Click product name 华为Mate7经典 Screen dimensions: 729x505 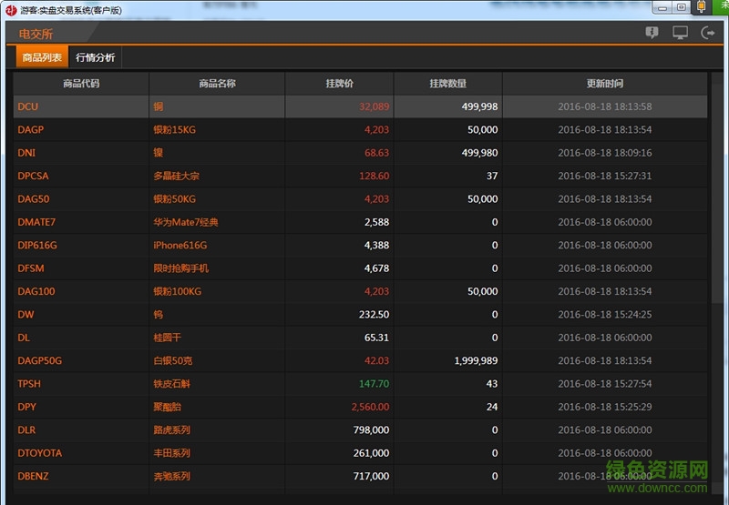click(186, 222)
